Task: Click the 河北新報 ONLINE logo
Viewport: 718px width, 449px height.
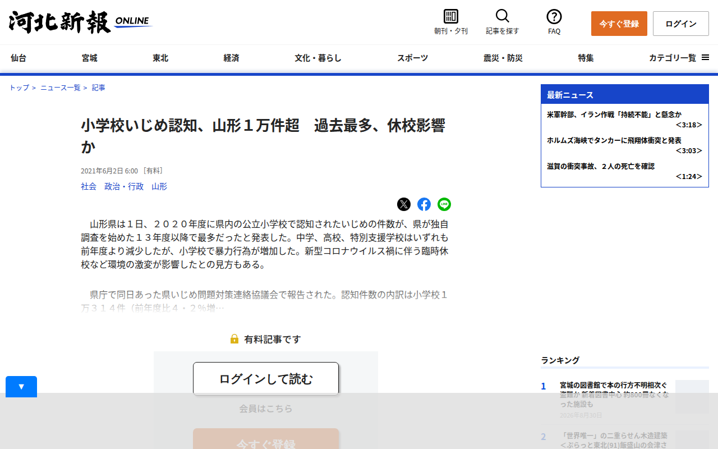Action: pos(80,22)
